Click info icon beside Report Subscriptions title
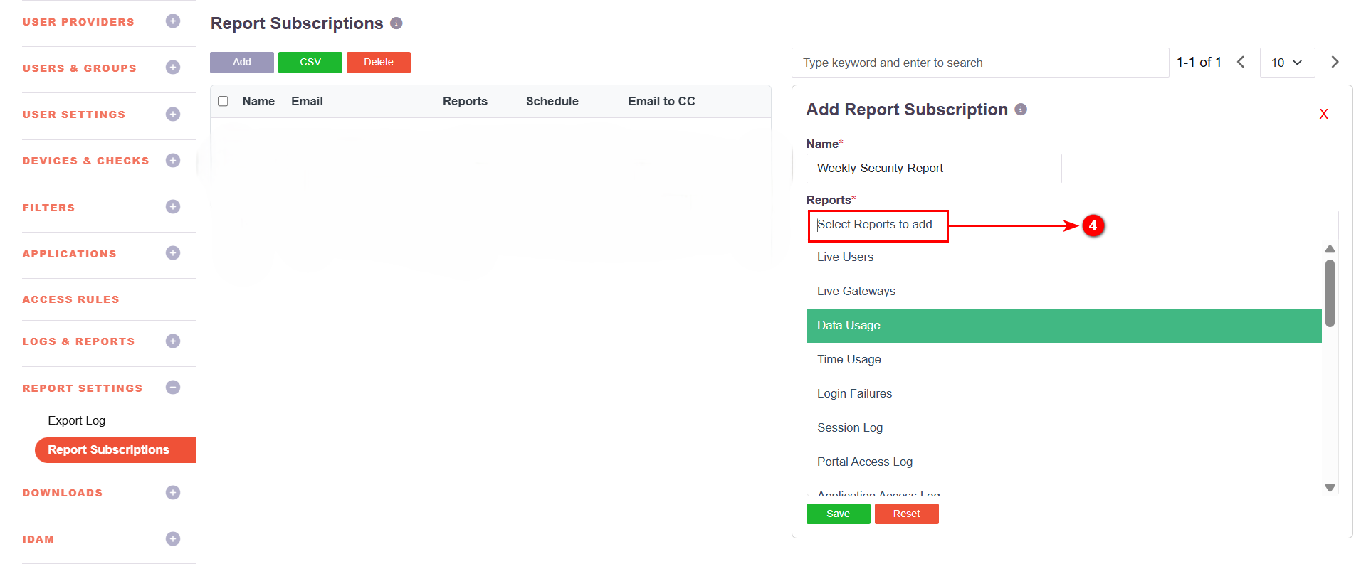Image resolution: width=1366 pixels, height=564 pixels. (396, 23)
